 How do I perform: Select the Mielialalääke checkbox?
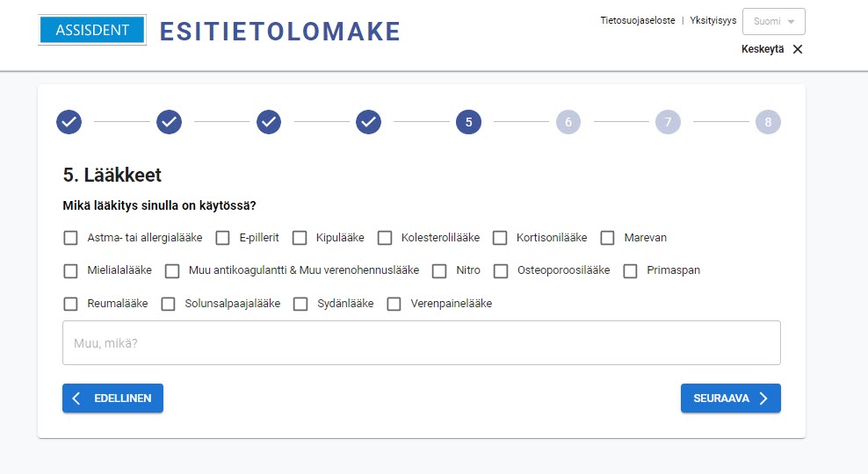(x=70, y=271)
